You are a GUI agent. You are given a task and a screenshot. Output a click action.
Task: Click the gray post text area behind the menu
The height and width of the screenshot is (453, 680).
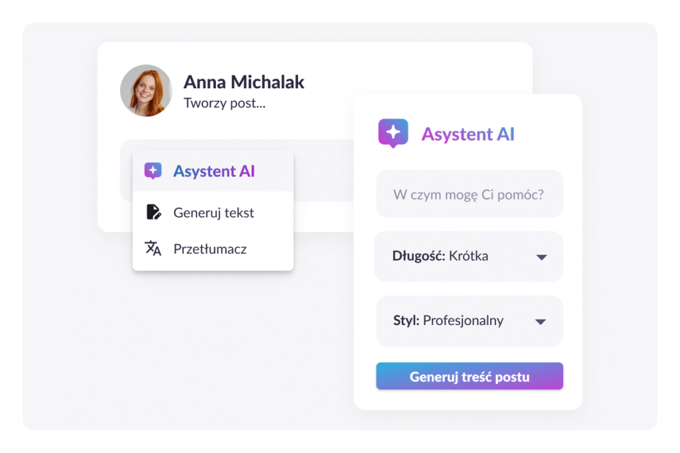(323, 170)
